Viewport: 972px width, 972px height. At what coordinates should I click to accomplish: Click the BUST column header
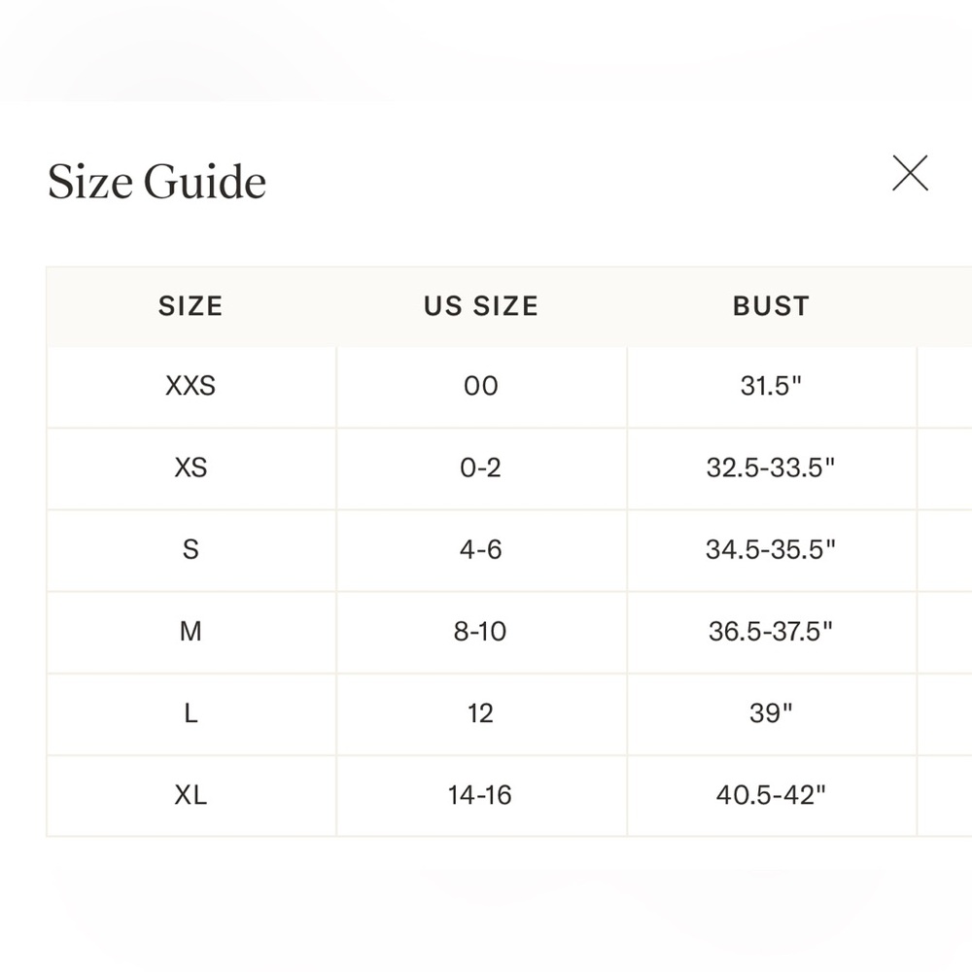point(771,306)
